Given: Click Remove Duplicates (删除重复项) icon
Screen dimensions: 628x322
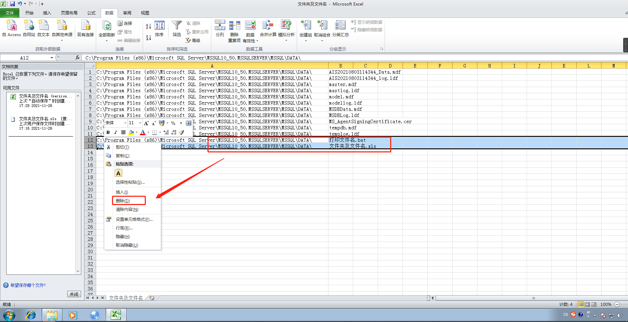Looking at the screenshot, I should [234, 31].
